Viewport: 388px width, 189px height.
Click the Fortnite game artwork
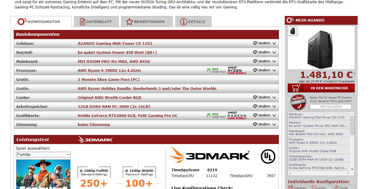pyautogui.click(x=43, y=174)
